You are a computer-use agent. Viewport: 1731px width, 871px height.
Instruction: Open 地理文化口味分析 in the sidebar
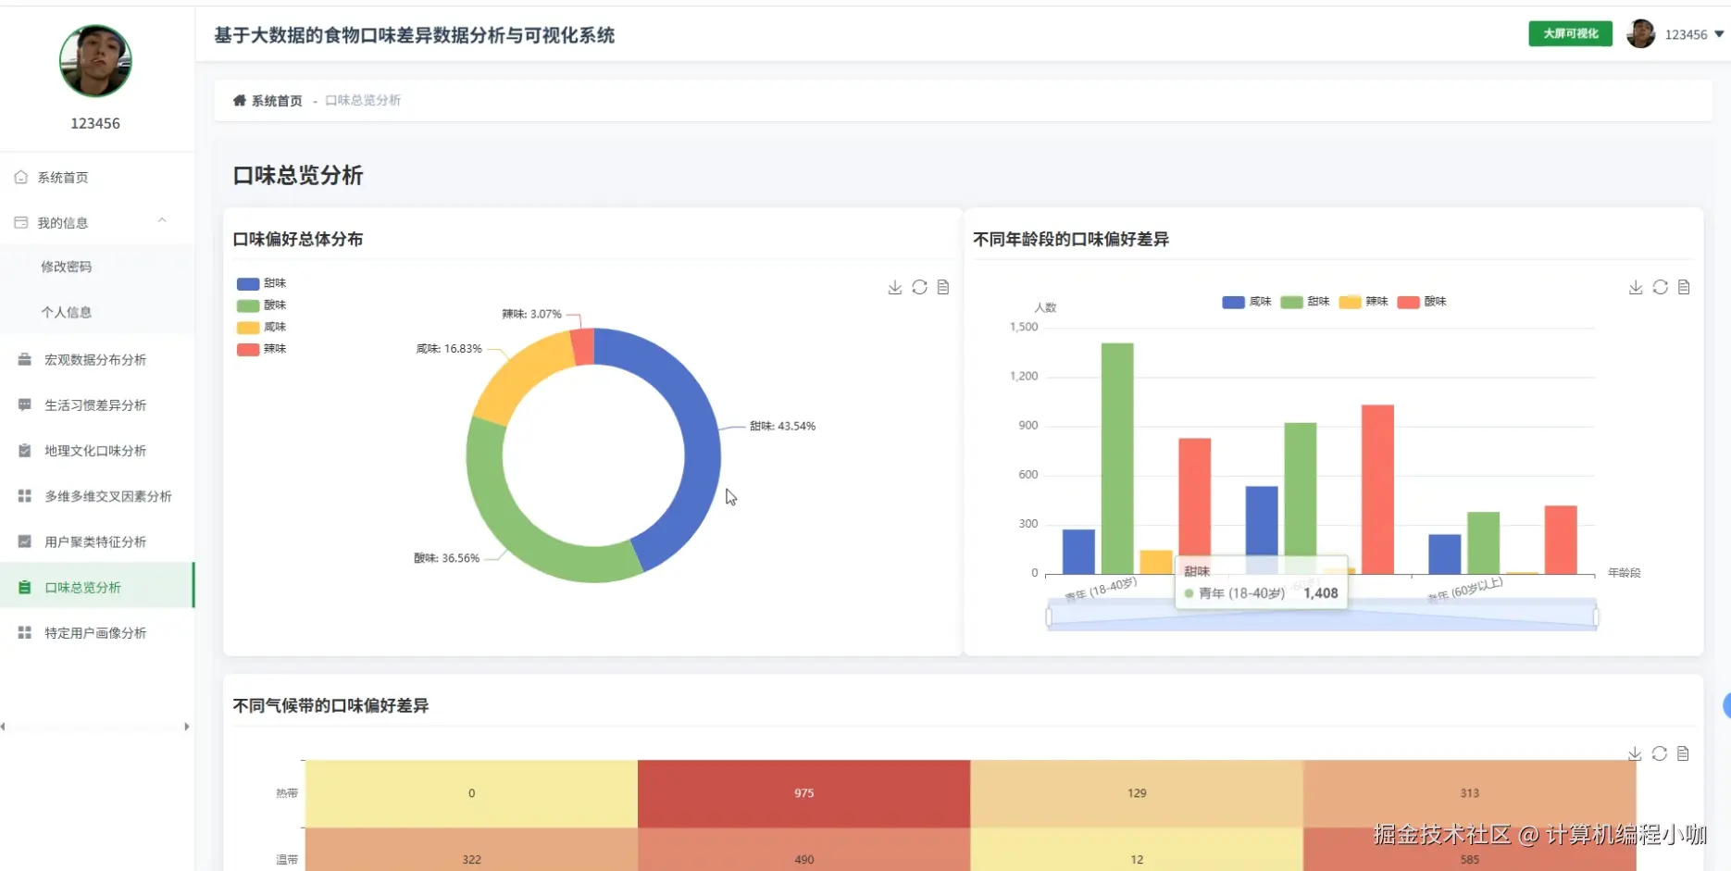(x=96, y=451)
